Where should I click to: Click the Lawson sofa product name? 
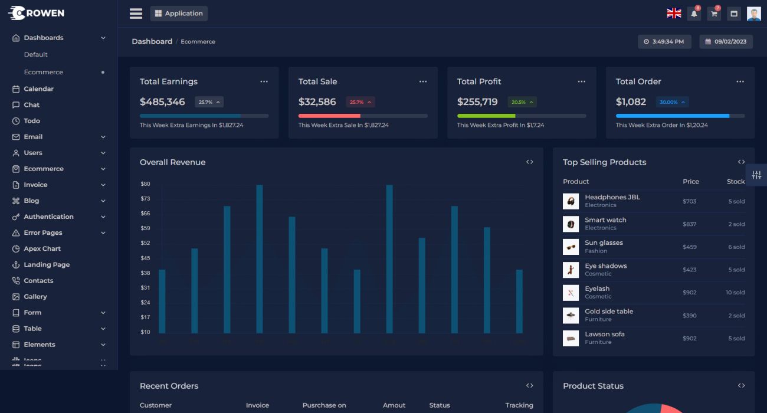605,334
